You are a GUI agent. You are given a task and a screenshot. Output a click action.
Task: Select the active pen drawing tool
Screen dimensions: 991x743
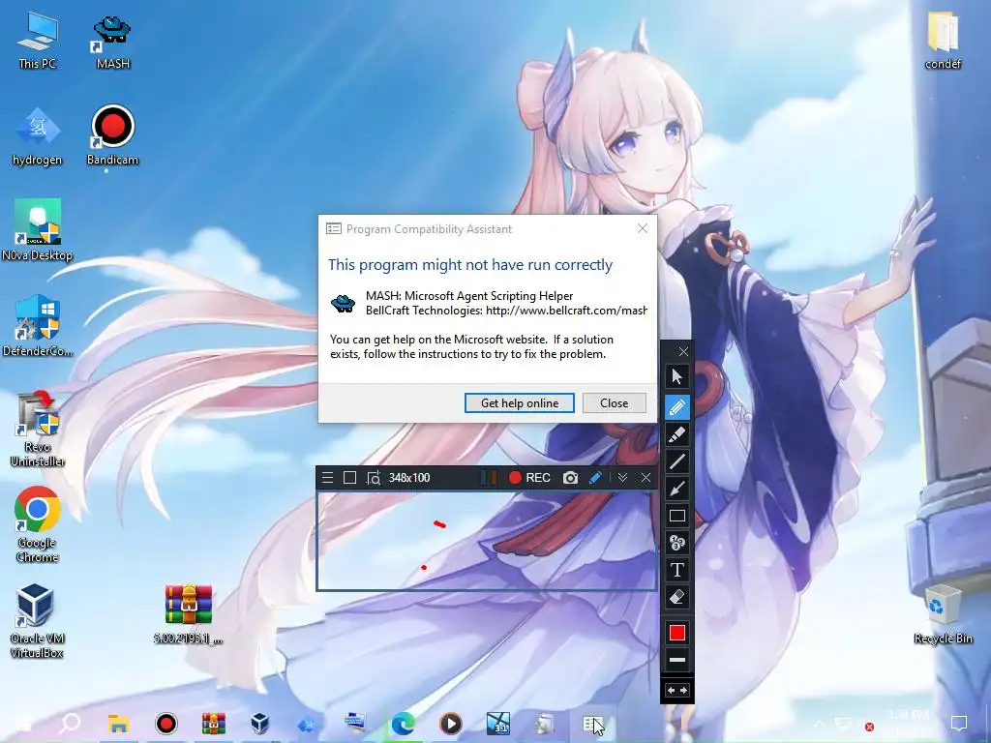coord(676,407)
